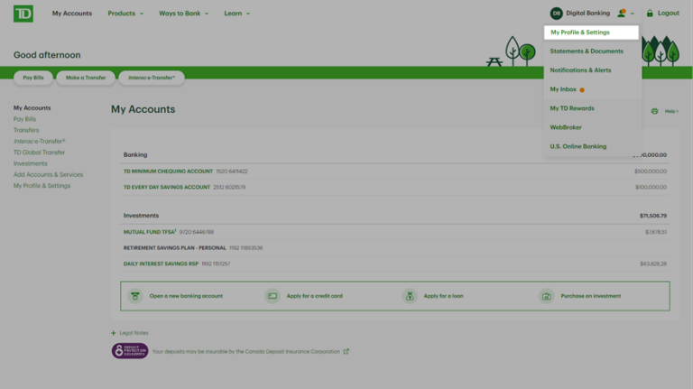Screen dimensions: 693x389
Task: Click the printer icon beside Help
Action: tap(654, 111)
